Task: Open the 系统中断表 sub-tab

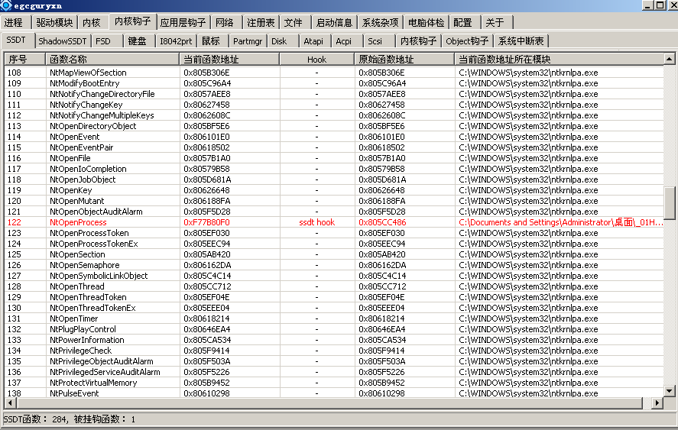Action: coord(521,40)
